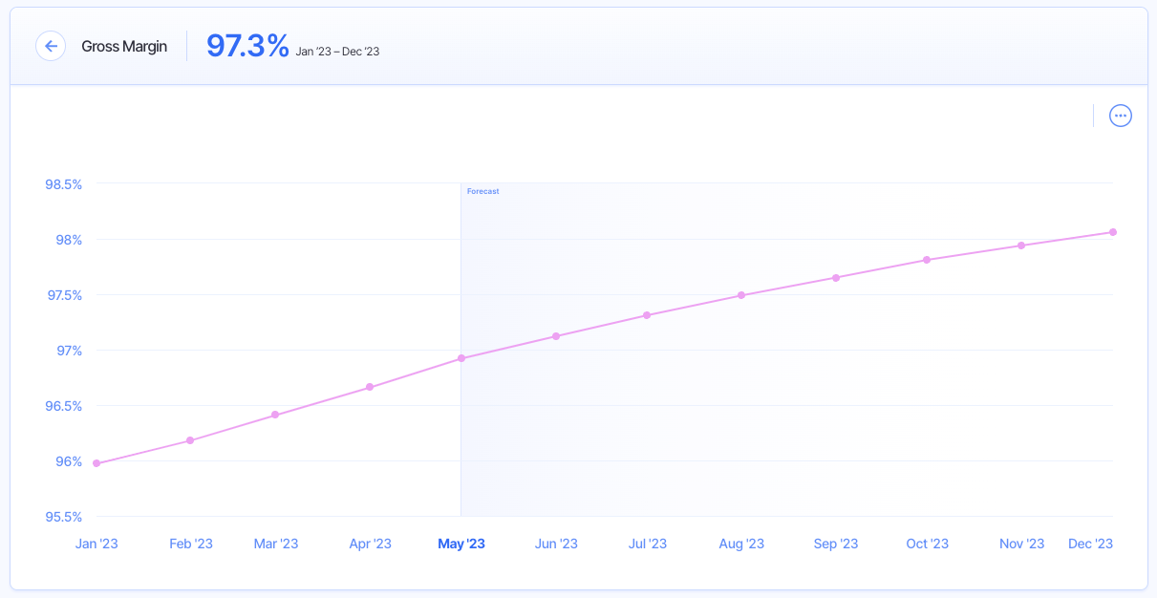Viewport: 1157px width, 598px height.
Task: Select the May '23 data point on the line
Action: 461,358
